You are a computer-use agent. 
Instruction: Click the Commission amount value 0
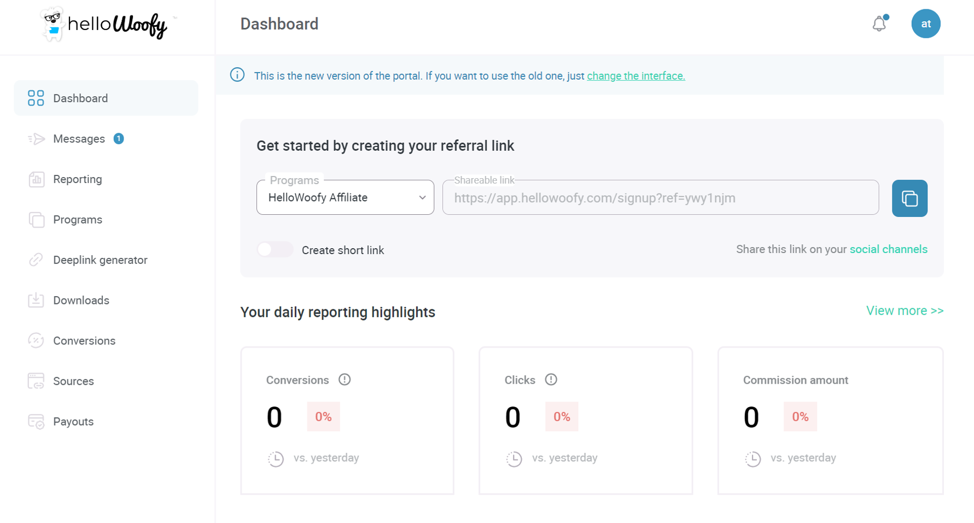coord(751,418)
